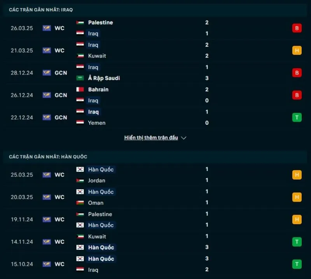
Task: Click the orange H badge beside Kuwait match
Action: click(x=297, y=50)
